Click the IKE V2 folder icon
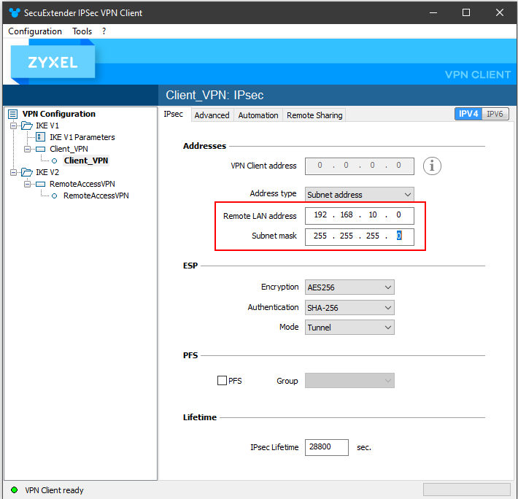Viewport: 518px width, 499px height. coord(27,172)
